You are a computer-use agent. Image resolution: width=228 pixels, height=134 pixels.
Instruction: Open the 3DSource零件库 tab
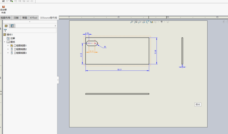pyautogui.click(x=49, y=18)
